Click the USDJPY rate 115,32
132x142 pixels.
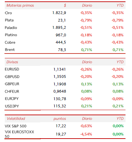(x=60, y=106)
